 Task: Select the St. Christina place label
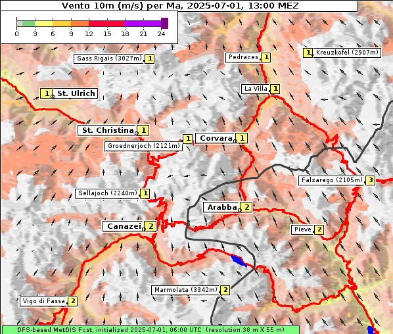coord(108,130)
